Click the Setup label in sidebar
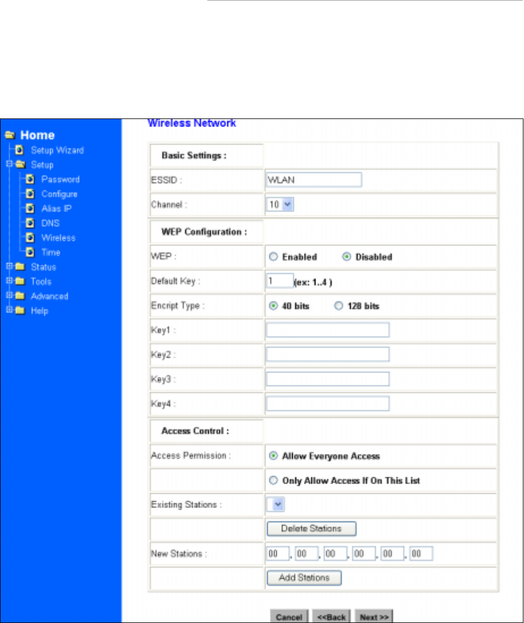The width and height of the screenshot is (524, 623). tap(42, 165)
